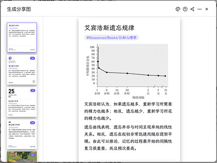This screenshot has width=217, height=163.
Task: Click the VIP badge on quote template
Action: (33, 123)
